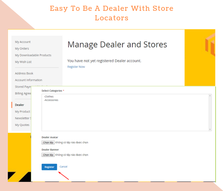This screenshot has width=223, height=191.
Task: Go to My Orders page
Action: click(22, 49)
